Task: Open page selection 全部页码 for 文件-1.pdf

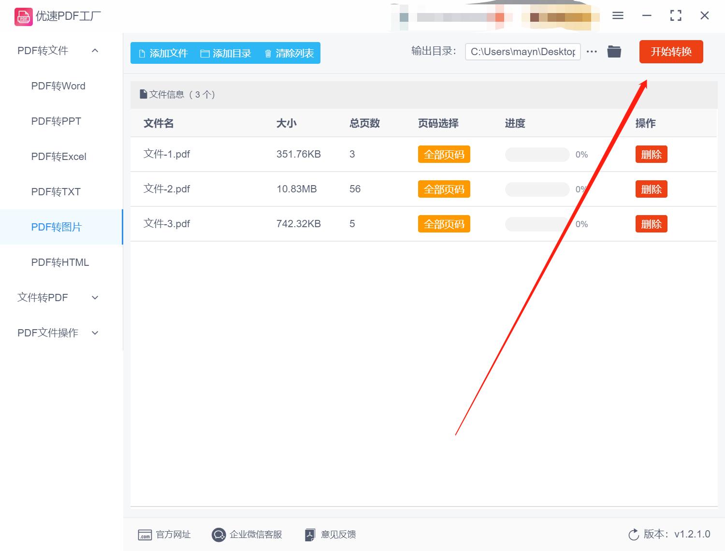Action: click(x=444, y=154)
